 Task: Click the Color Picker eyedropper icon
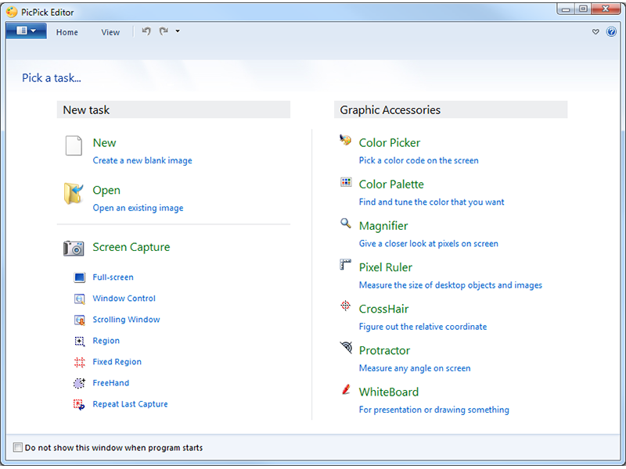point(346,141)
